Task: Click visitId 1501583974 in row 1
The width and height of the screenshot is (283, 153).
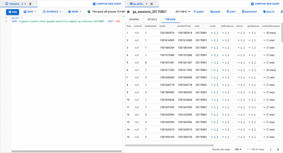Action: (x=167, y=33)
